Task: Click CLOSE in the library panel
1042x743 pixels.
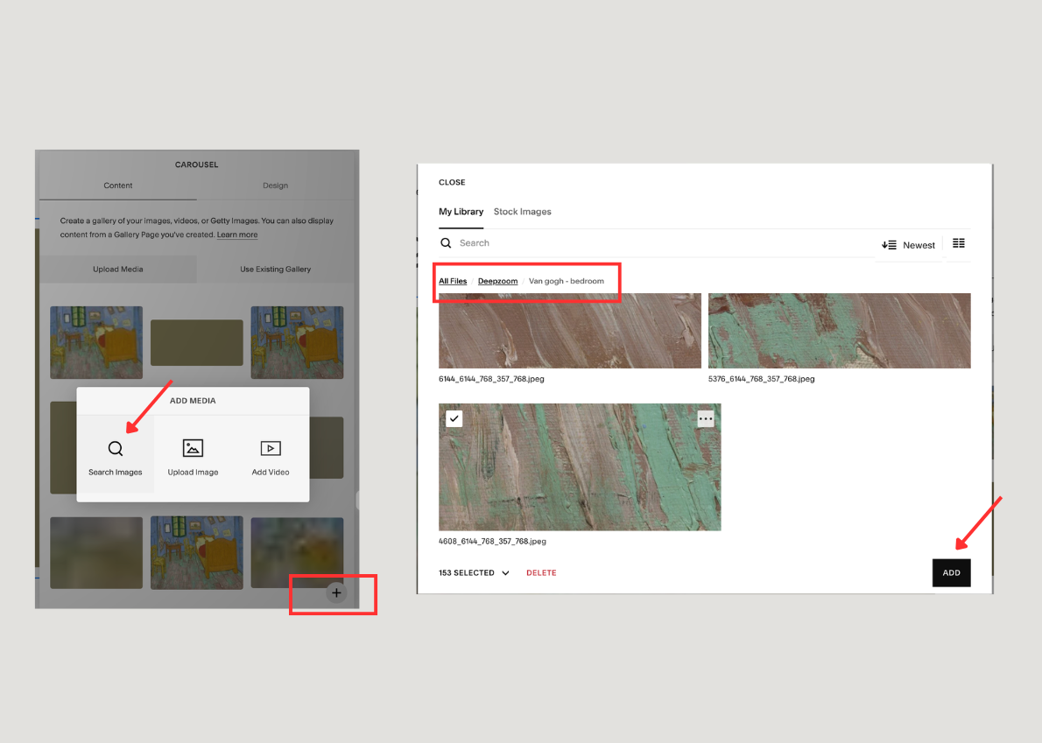Action: 452,183
